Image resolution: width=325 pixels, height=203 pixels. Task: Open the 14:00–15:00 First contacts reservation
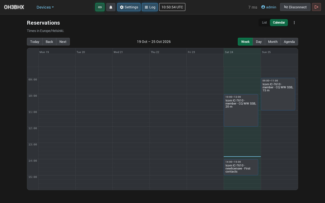point(241,167)
